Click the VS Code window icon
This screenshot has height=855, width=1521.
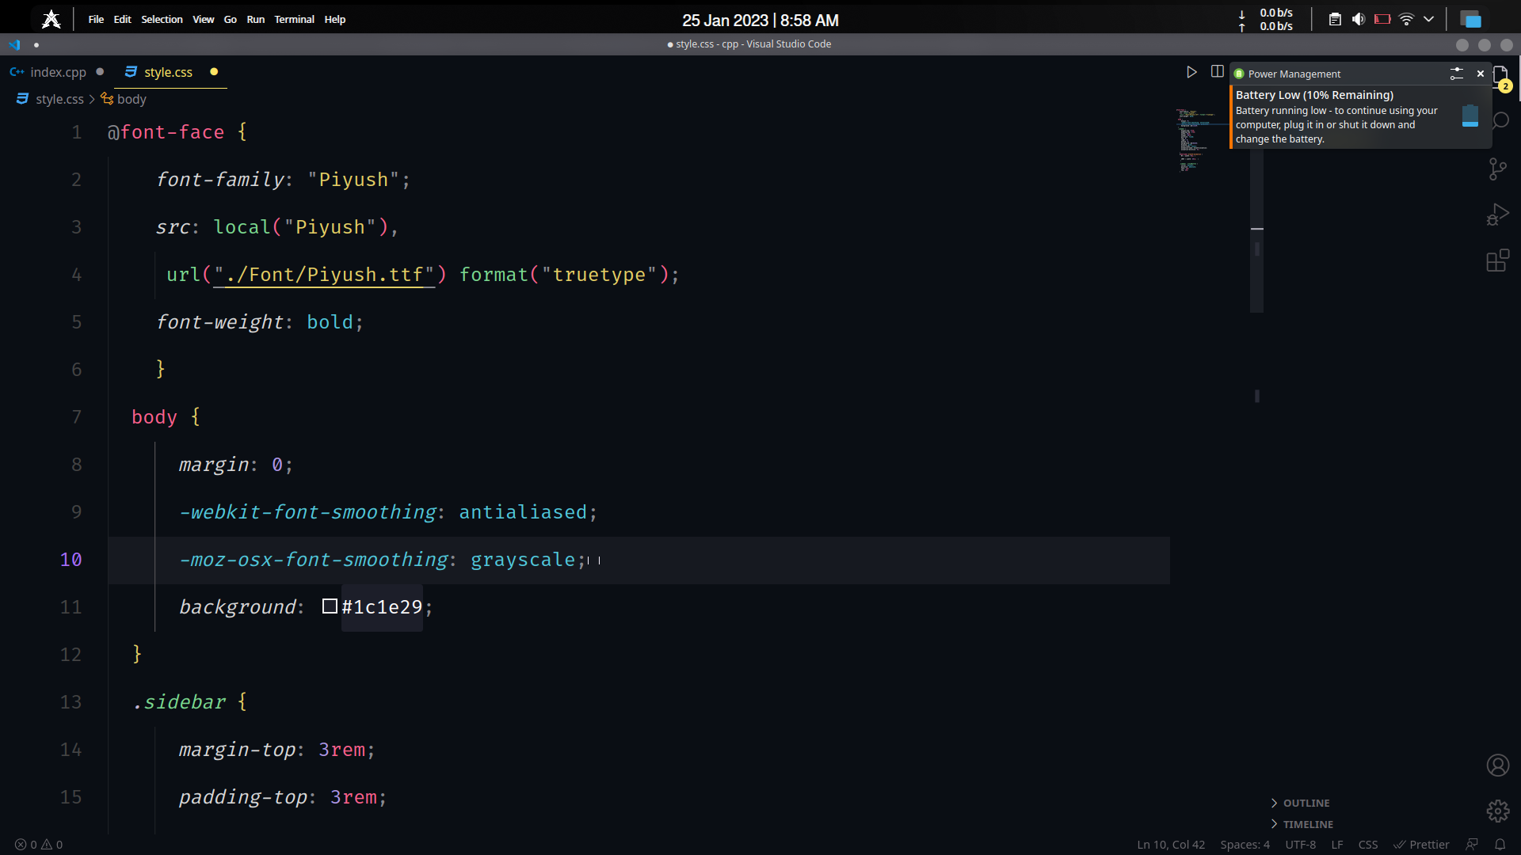[x=14, y=44]
